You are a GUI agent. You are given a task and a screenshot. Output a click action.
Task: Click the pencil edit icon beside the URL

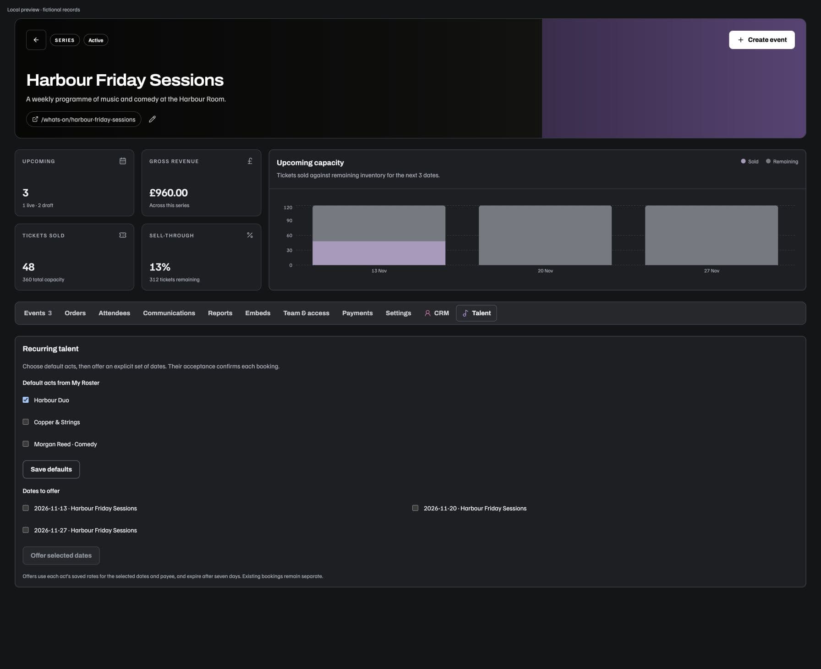point(153,119)
